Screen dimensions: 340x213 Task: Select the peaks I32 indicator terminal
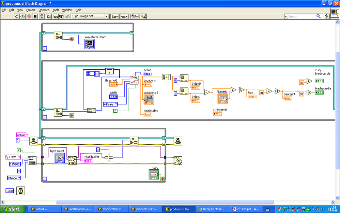(x=148, y=74)
